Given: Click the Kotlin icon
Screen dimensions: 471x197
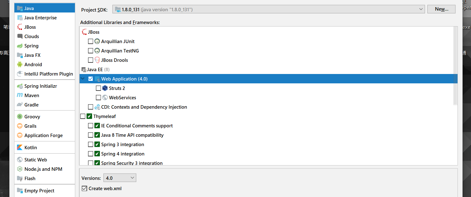Looking at the screenshot, I should (x=20, y=148).
